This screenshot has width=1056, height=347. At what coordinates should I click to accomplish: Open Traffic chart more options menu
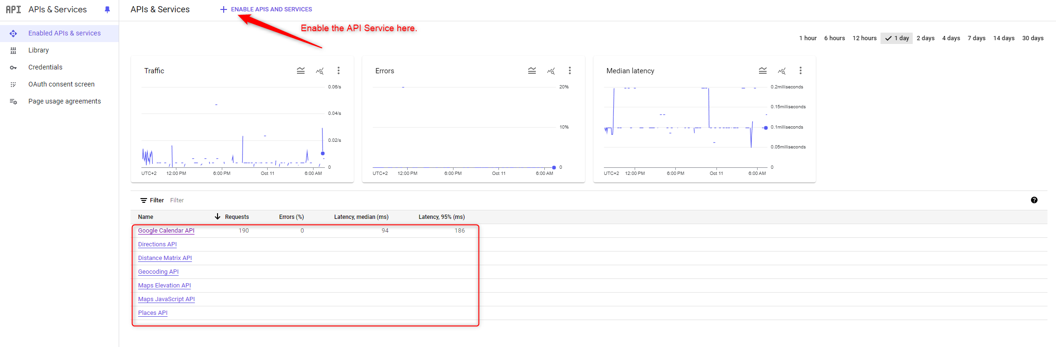339,71
